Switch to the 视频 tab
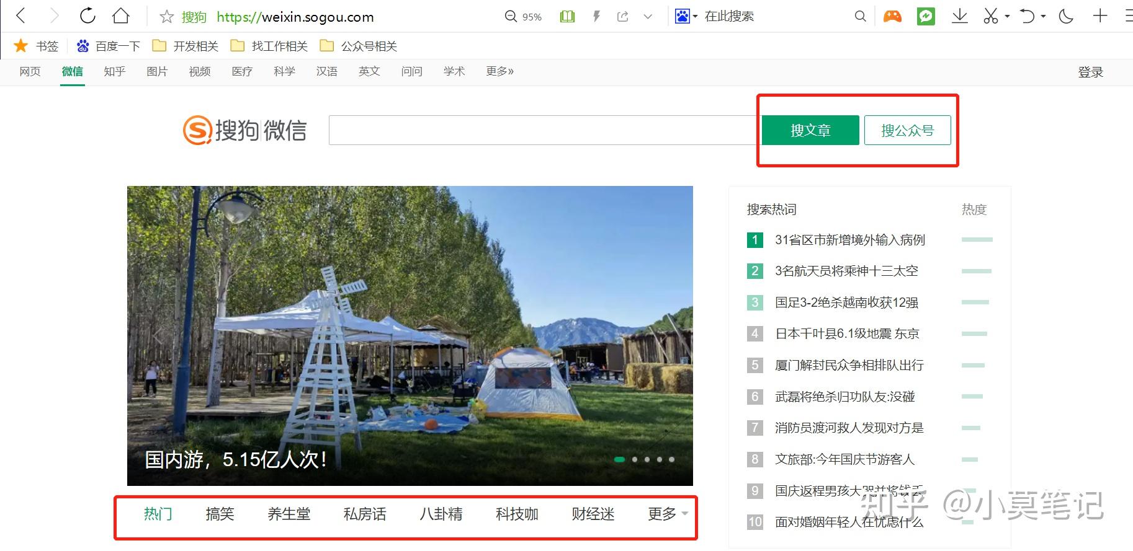Image resolution: width=1133 pixels, height=551 pixels. (x=200, y=72)
